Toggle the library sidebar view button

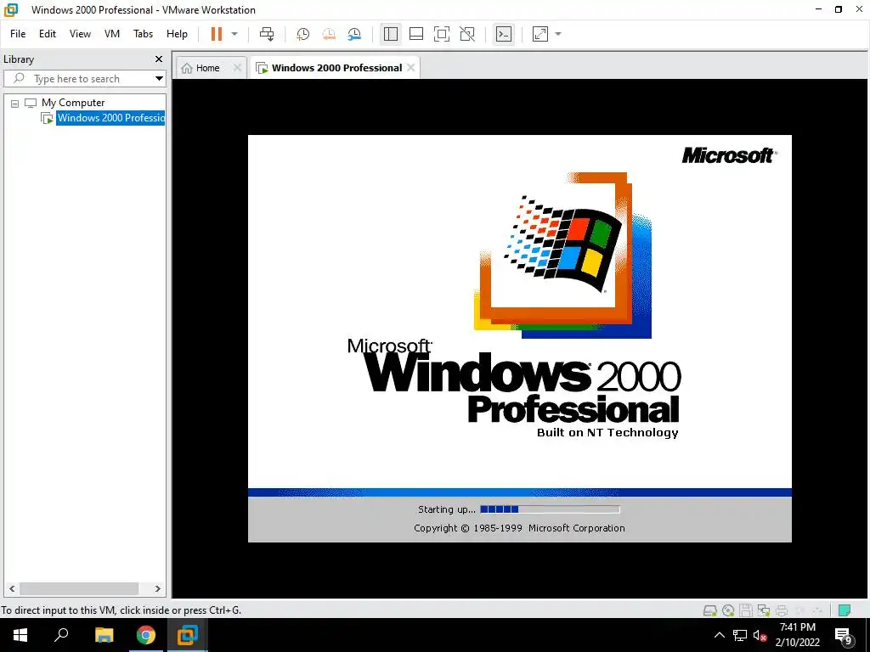pyautogui.click(x=391, y=34)
